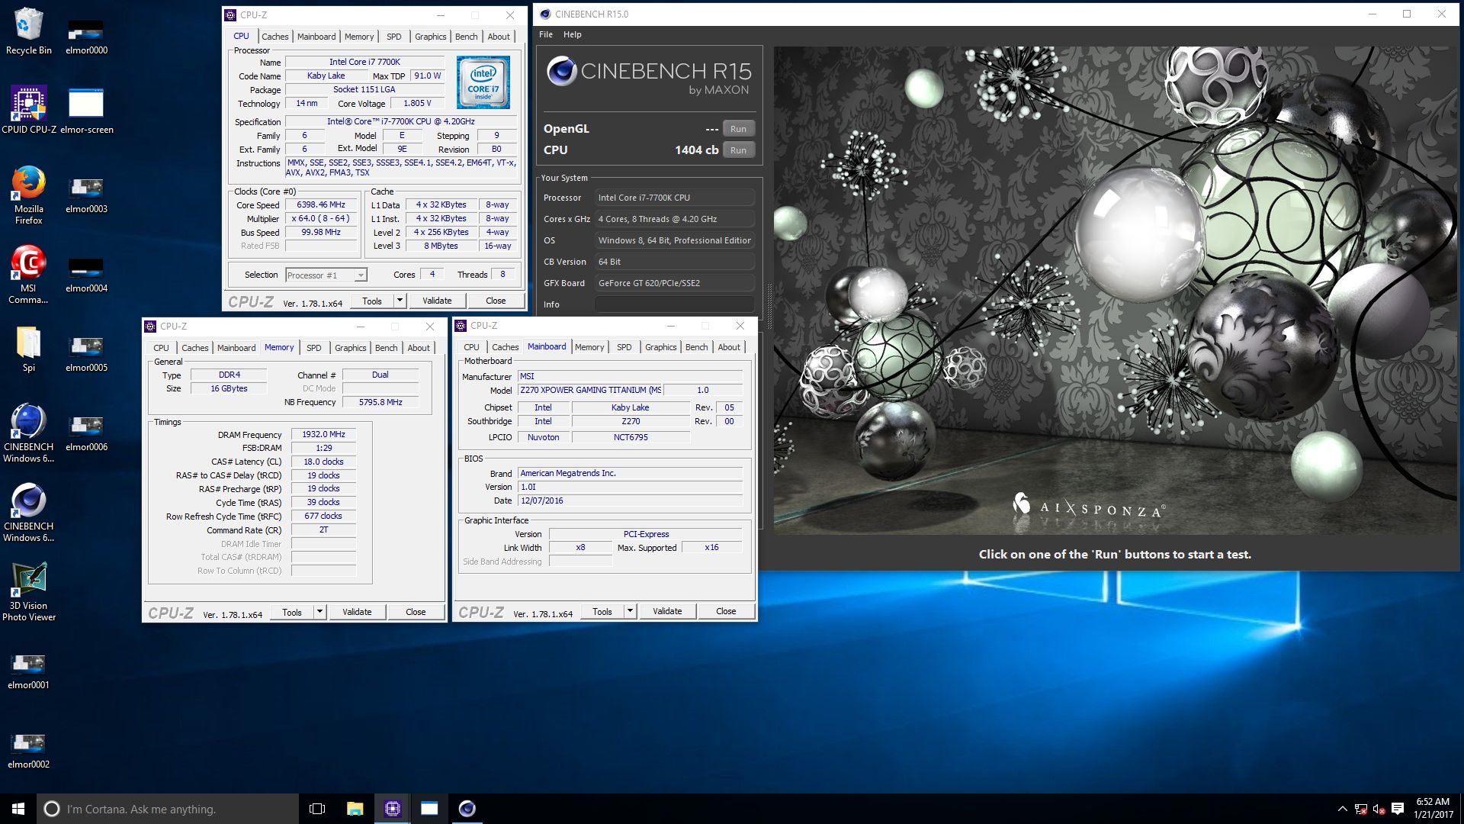Click BIOS date 12/07/2016
Image resolution: width=1464 pixels, height=824 pixels.
(x=630, y=501)
